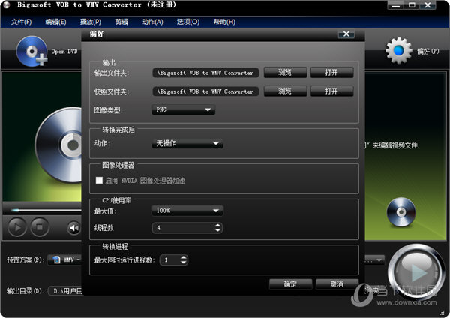This screenshot has width=450, height=318.
Task: Open 文件(F) menu
Action: (x=21, y=22)
